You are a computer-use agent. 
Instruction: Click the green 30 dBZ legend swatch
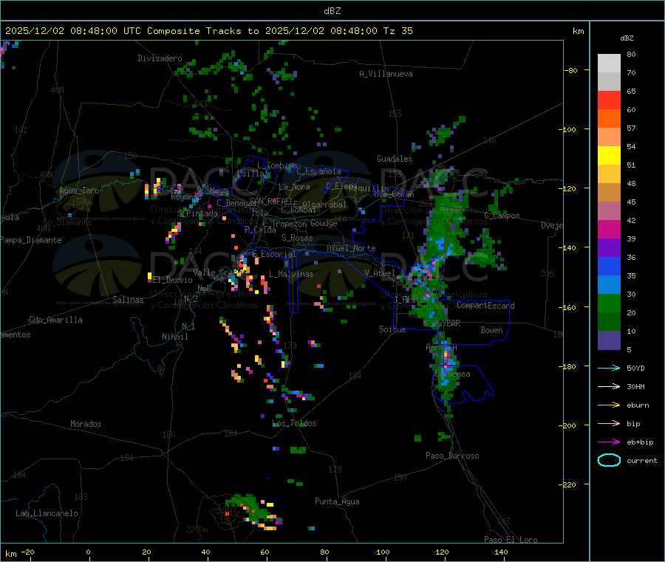[609, 303]
